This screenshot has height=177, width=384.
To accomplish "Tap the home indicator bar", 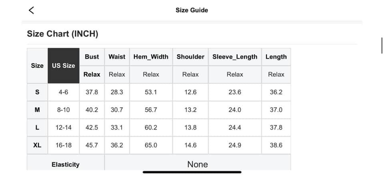I will pyautogui.click(x=192, y=172).
